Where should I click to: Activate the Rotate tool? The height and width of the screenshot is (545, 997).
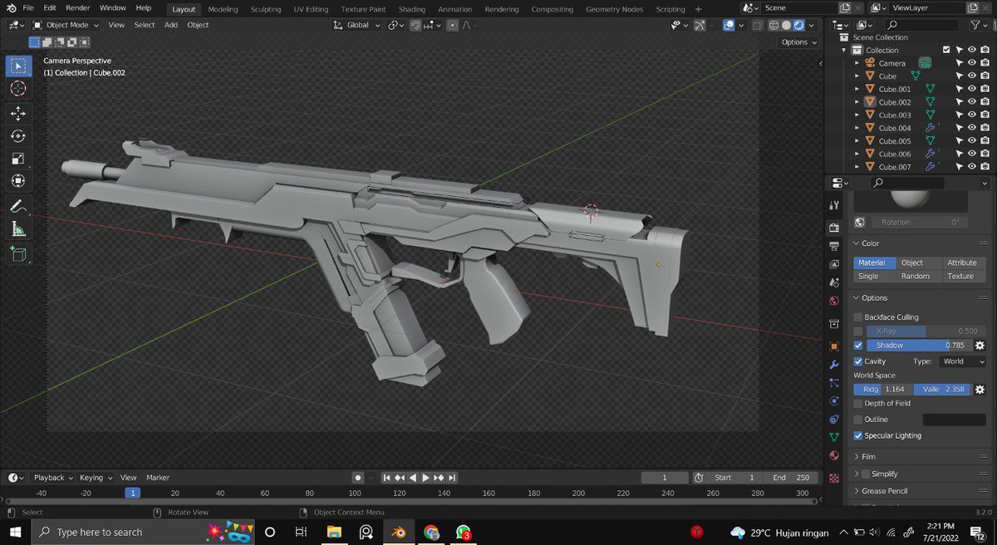(18, 135)
